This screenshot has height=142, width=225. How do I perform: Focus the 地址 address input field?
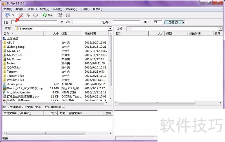pyautogui.click(x=34, y=22)
